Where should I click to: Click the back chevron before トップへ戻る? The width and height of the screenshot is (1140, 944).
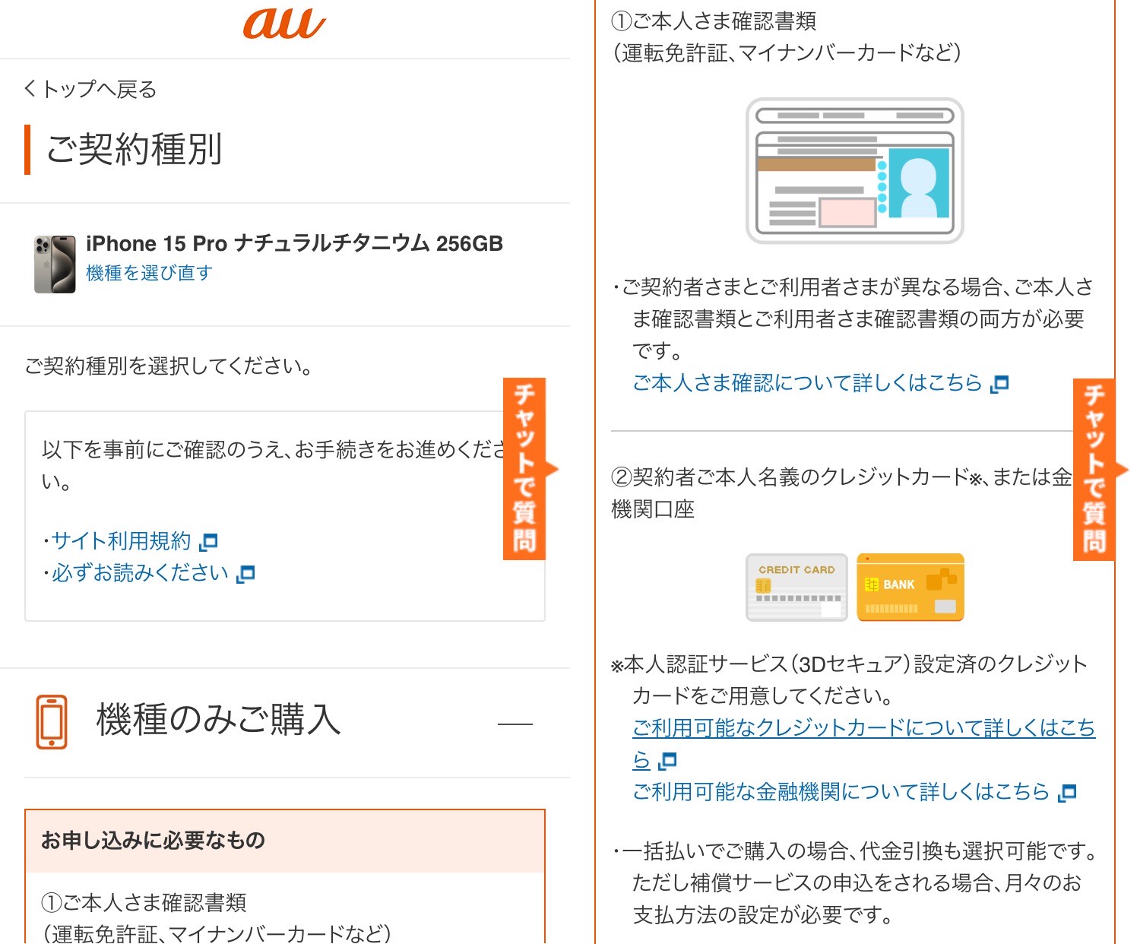pos(30,89)
